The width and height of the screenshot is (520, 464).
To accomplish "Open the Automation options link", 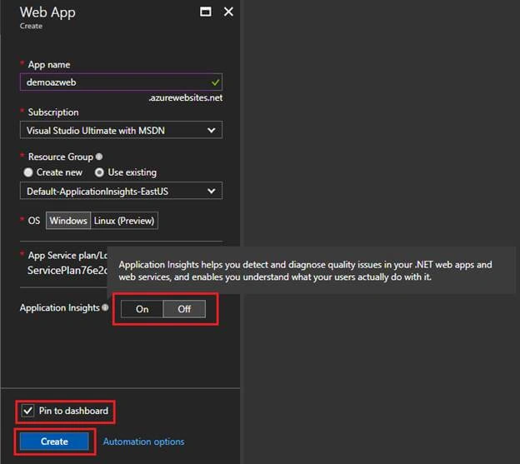I will (143, 442).
